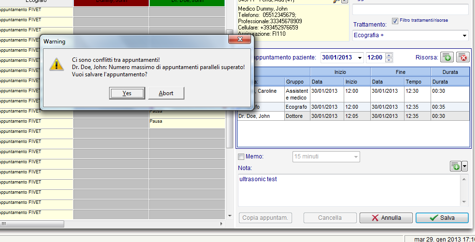Click the Annulla button

click(386, 218)
